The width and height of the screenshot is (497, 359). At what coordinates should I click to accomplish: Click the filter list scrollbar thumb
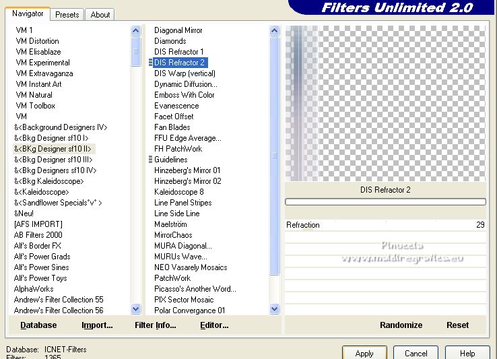pyautogui.click(x=275, y=156)
